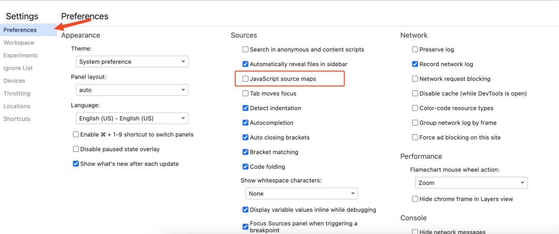Image resolution: width=559 pixels, height=234 pixels.
Task: Open the Panel layout dropdown
Action: 133,90
